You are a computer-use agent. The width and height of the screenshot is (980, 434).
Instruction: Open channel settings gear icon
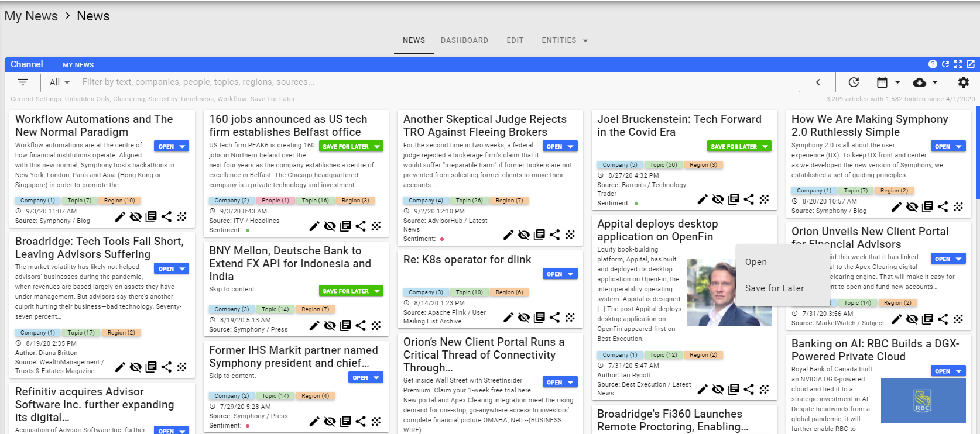tap(963, 82)
